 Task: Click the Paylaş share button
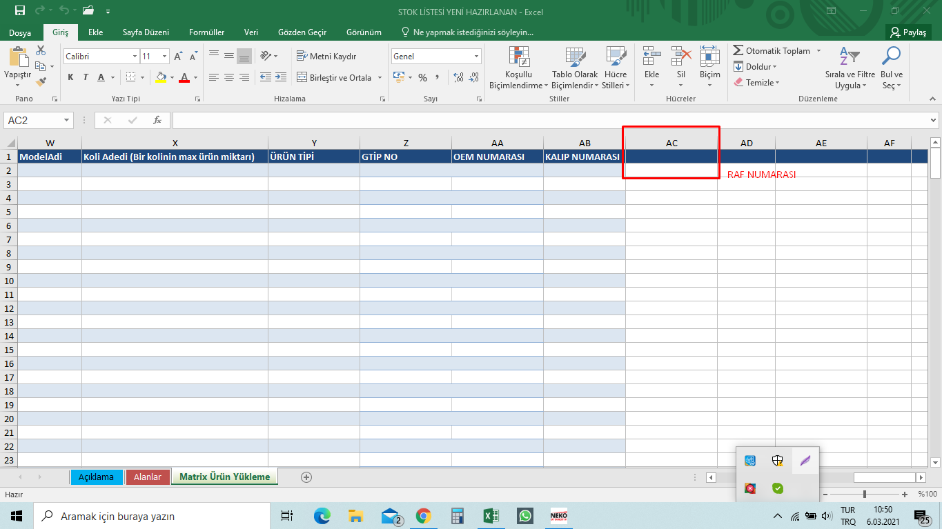pos(907,32)
